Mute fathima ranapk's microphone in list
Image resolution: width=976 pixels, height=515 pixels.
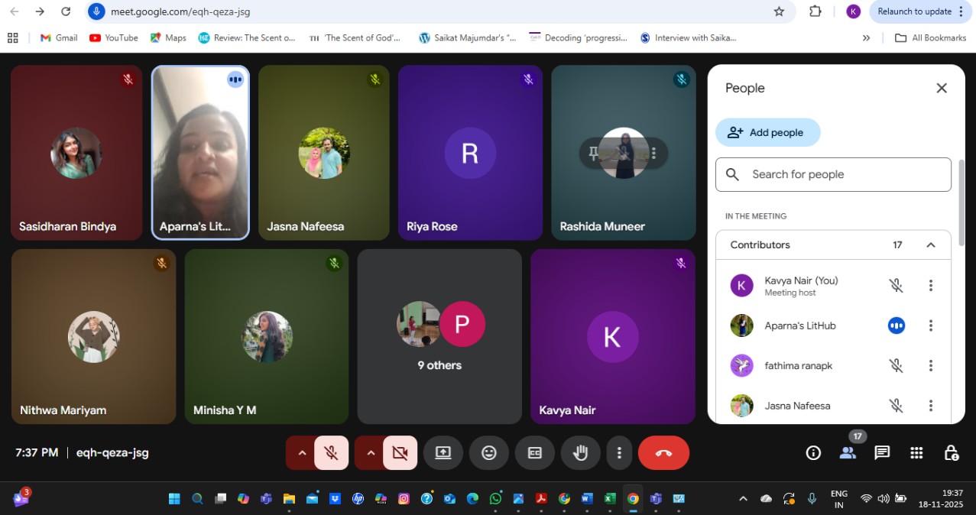pyautogui.click(x=897, y=366)
